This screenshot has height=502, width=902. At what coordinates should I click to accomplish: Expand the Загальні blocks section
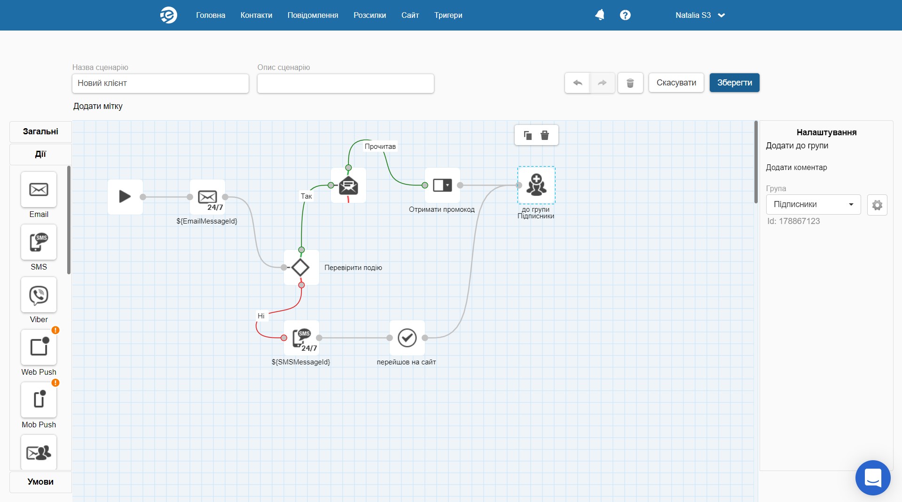[40, 131]
